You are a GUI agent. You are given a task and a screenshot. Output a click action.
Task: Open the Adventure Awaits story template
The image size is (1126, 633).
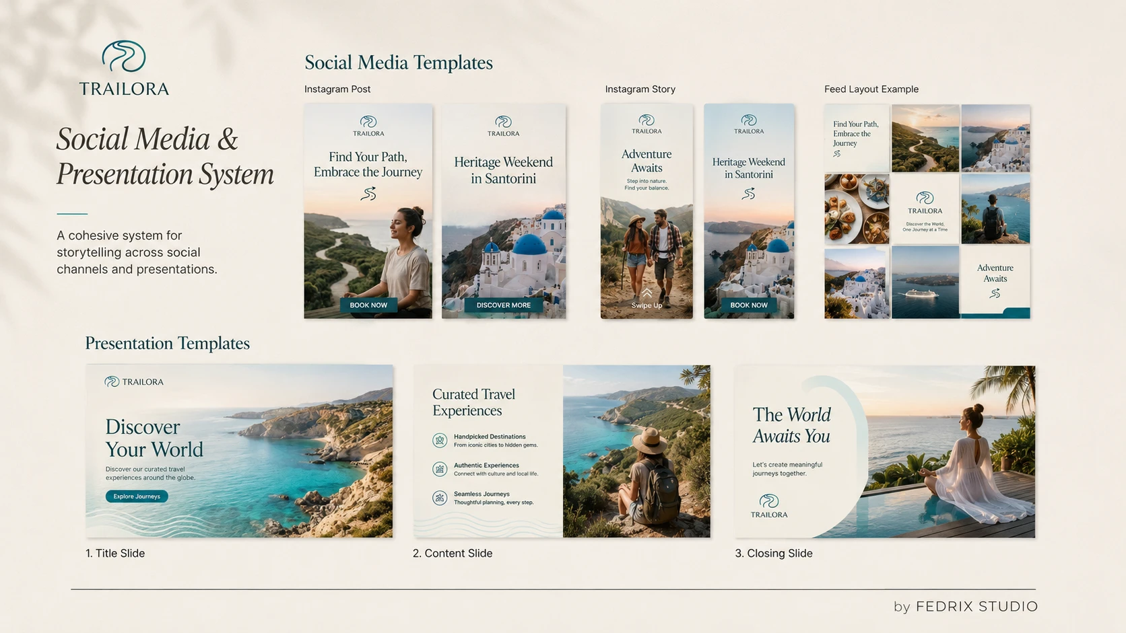click(647, 211)
